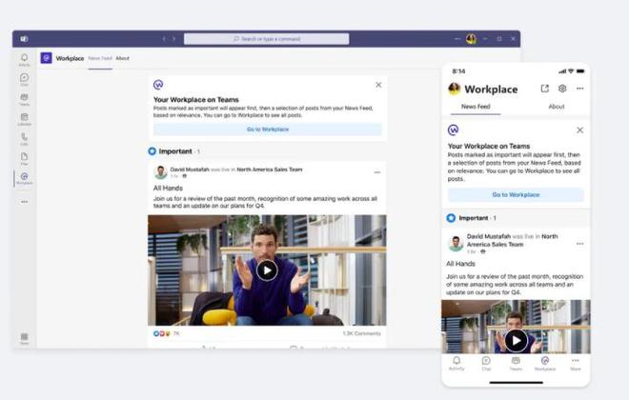Click the Workplace logo in the mobile info card
Screen dimensions: 629x400
(454, 130)
